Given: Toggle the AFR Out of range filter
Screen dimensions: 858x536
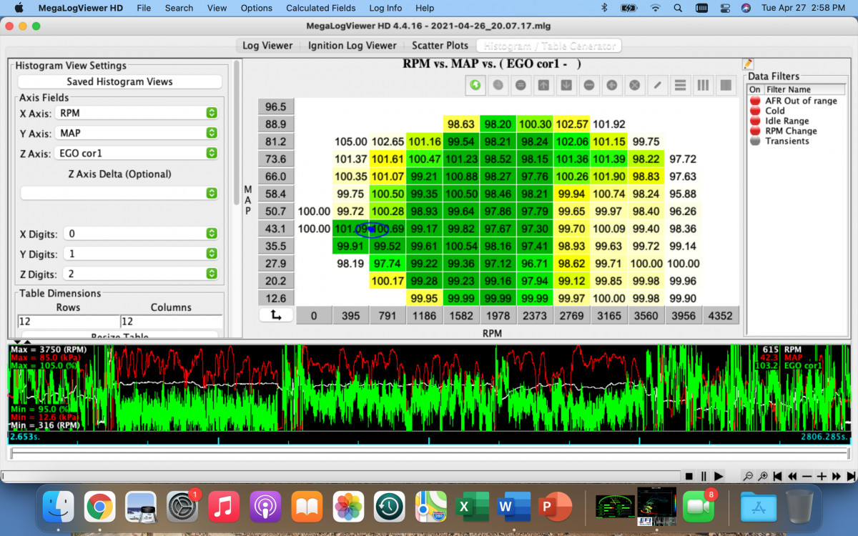Looking at the screenshot, I should click(x=754, y=101).
